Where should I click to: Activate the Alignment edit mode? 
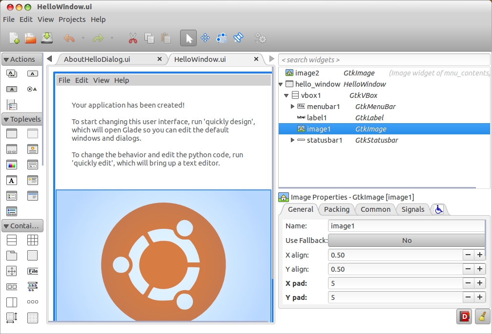(238, 38)
